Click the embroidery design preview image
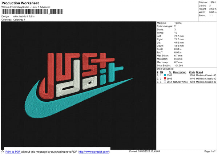 click(78, 85)
